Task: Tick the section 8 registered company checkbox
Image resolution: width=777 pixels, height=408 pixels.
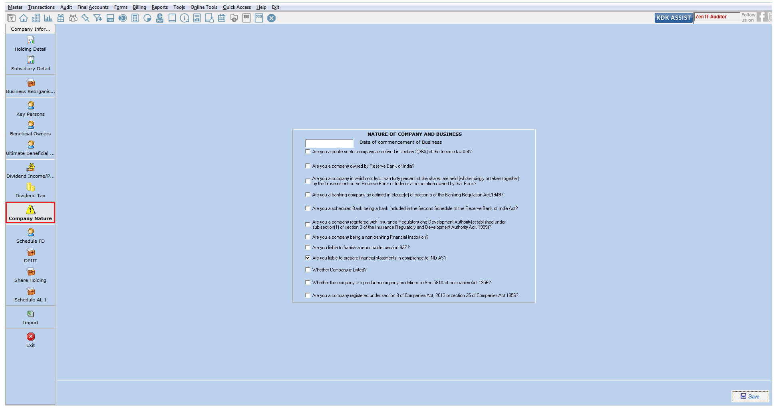Action: point(308,295)
